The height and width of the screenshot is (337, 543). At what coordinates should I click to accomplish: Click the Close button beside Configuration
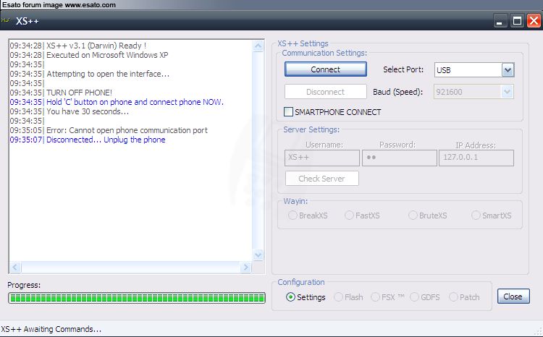point(513,297)
